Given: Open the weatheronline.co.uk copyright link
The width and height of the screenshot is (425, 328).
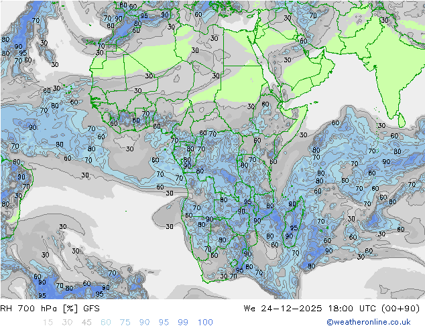Looking at the screenshot, I should (369, 322).
